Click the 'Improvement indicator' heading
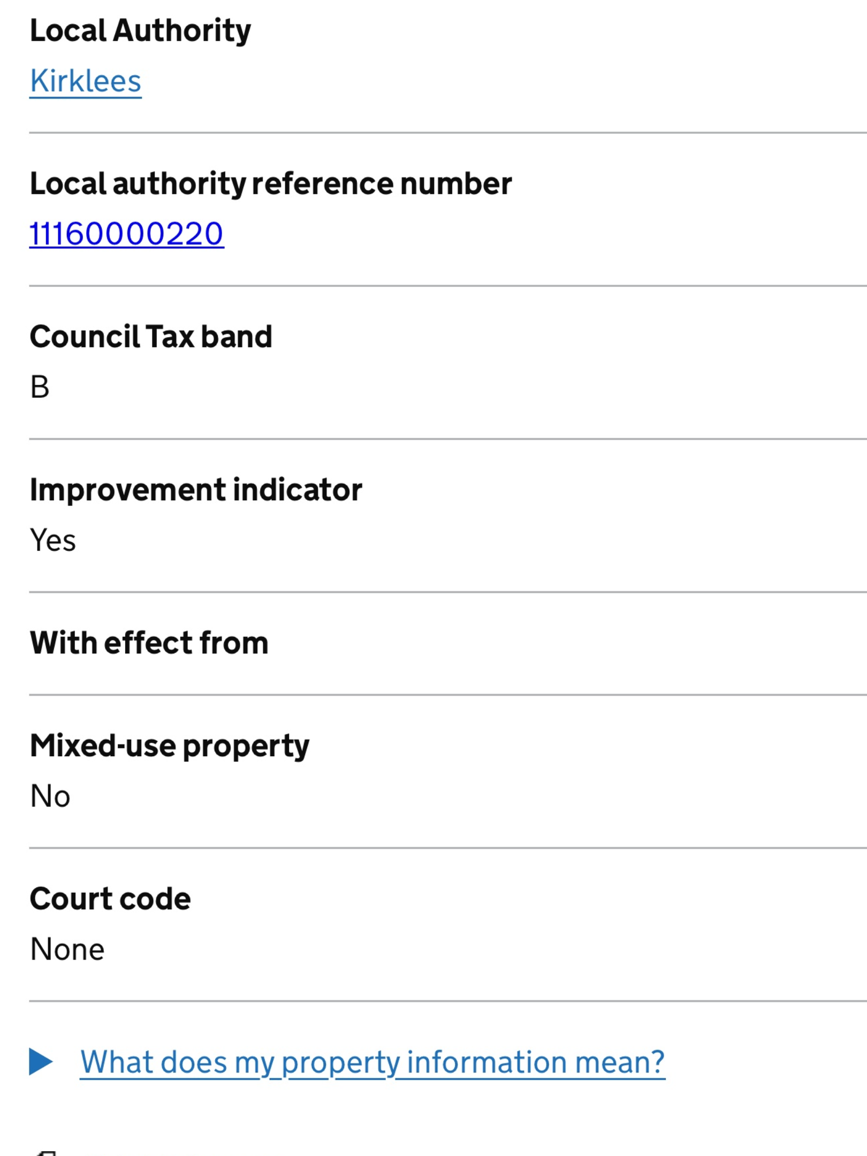867x1156 pixels. tap(196, 490)
